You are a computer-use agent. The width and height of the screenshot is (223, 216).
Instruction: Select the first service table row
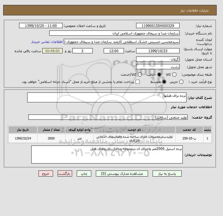coord(110,138)
